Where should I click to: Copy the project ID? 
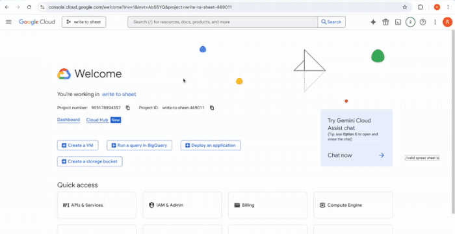click(212, 108)
